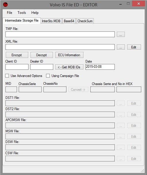The image size is (147, 175).
Task: Click Edit next to XML File
Action: [x=134, y=47]
